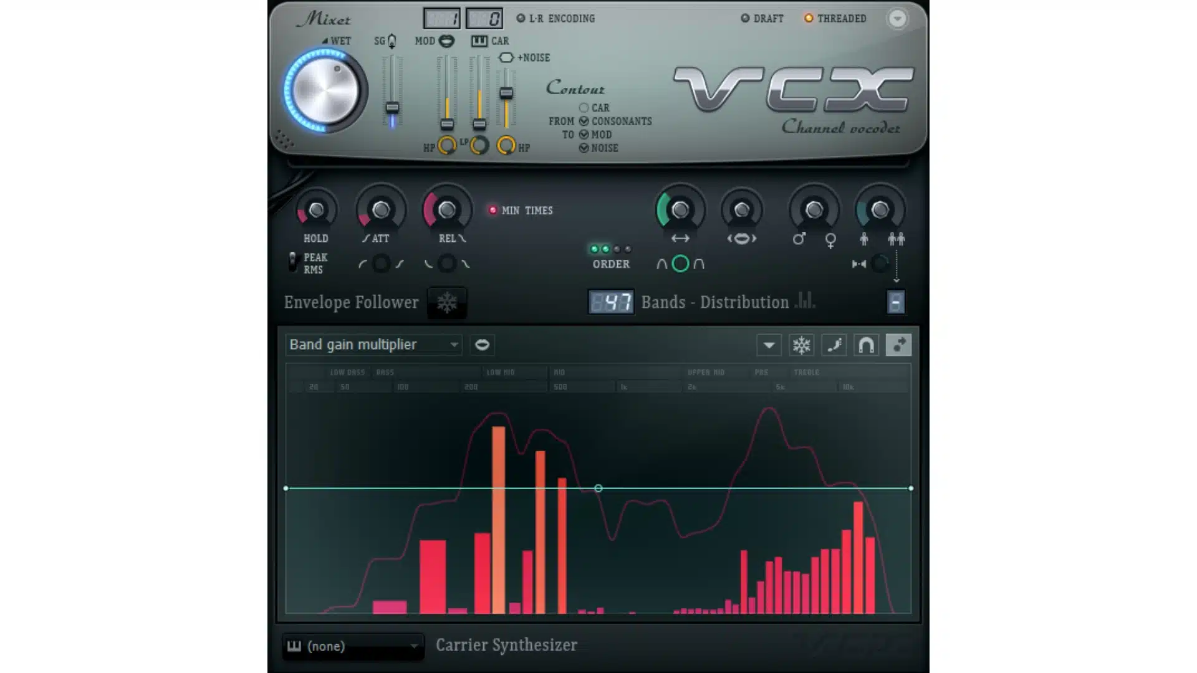This screenshot has height=673, width=1197.
Task: Click the magnet snap icon in envelope toolbar
Action: pos(866,345)
